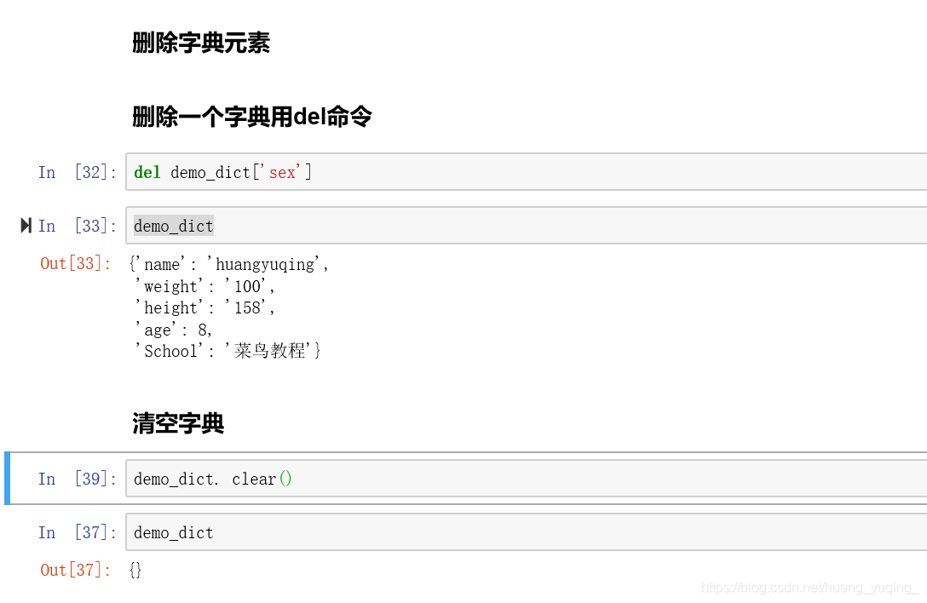Click the run cell icon beside In [33]
This screenshot has height=603, width=927.
click(x=26, y=225)
